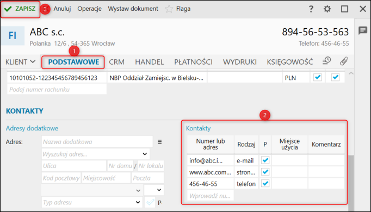Click the Podaj numer rachunku field
This screenshot has height=212, width=371.
pyautogui.click(x=57, y=89)
